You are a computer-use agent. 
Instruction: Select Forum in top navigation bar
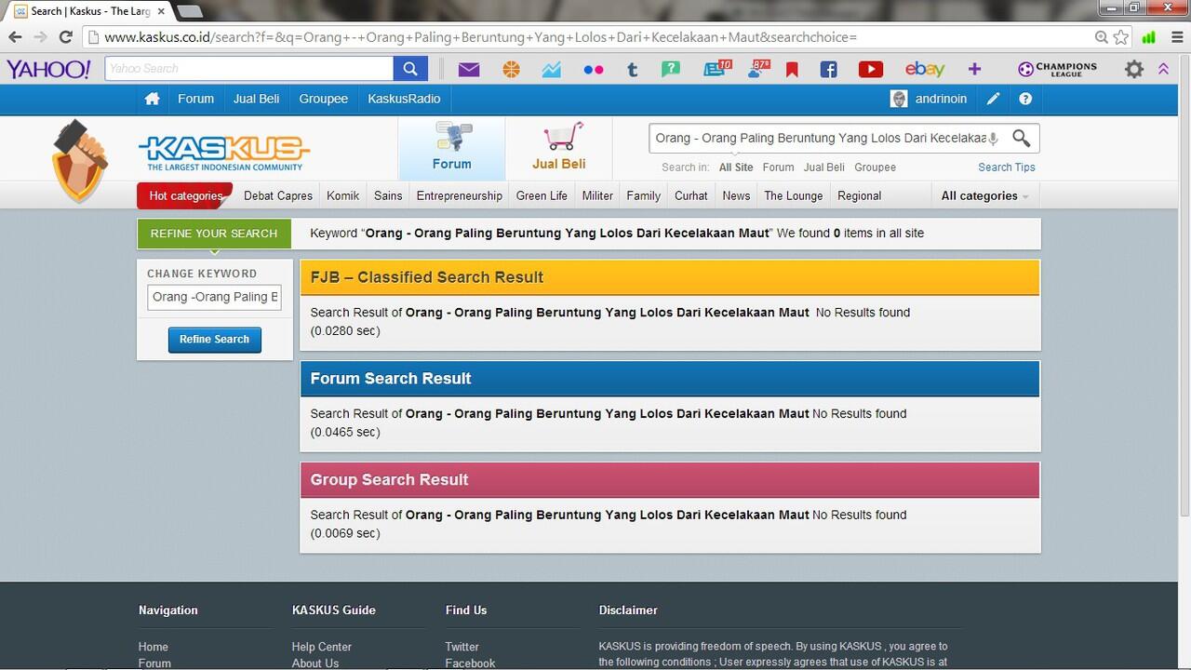196,99
